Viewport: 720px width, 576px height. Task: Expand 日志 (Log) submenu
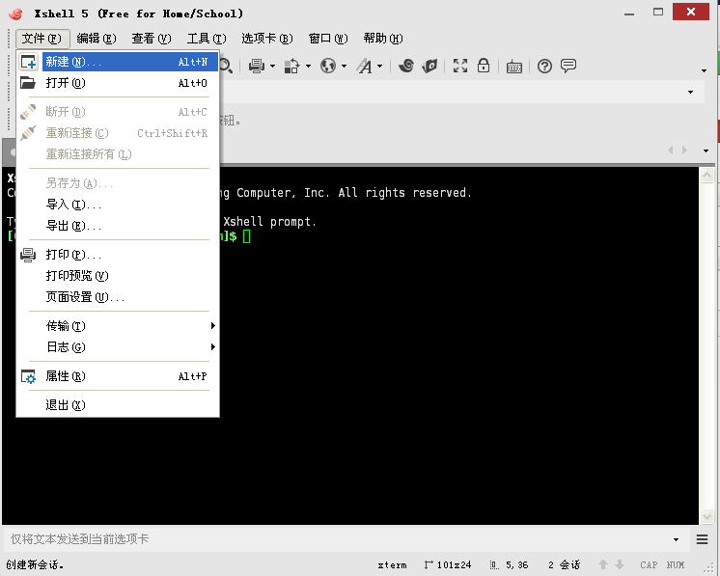coord(118,347)
